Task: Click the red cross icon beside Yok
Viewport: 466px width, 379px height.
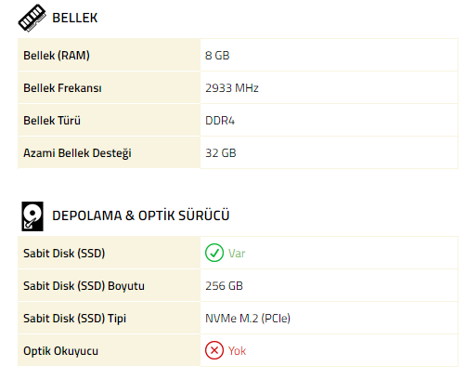Action: point(214,350)
